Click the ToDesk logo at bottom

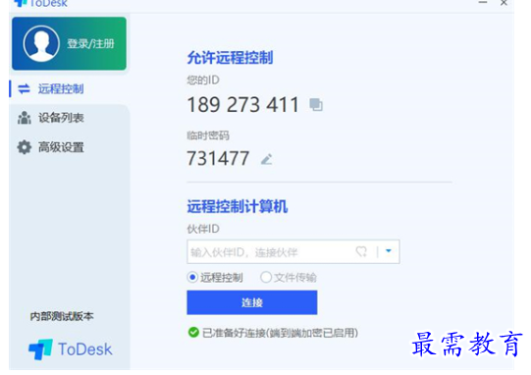(x=70, y=349)
